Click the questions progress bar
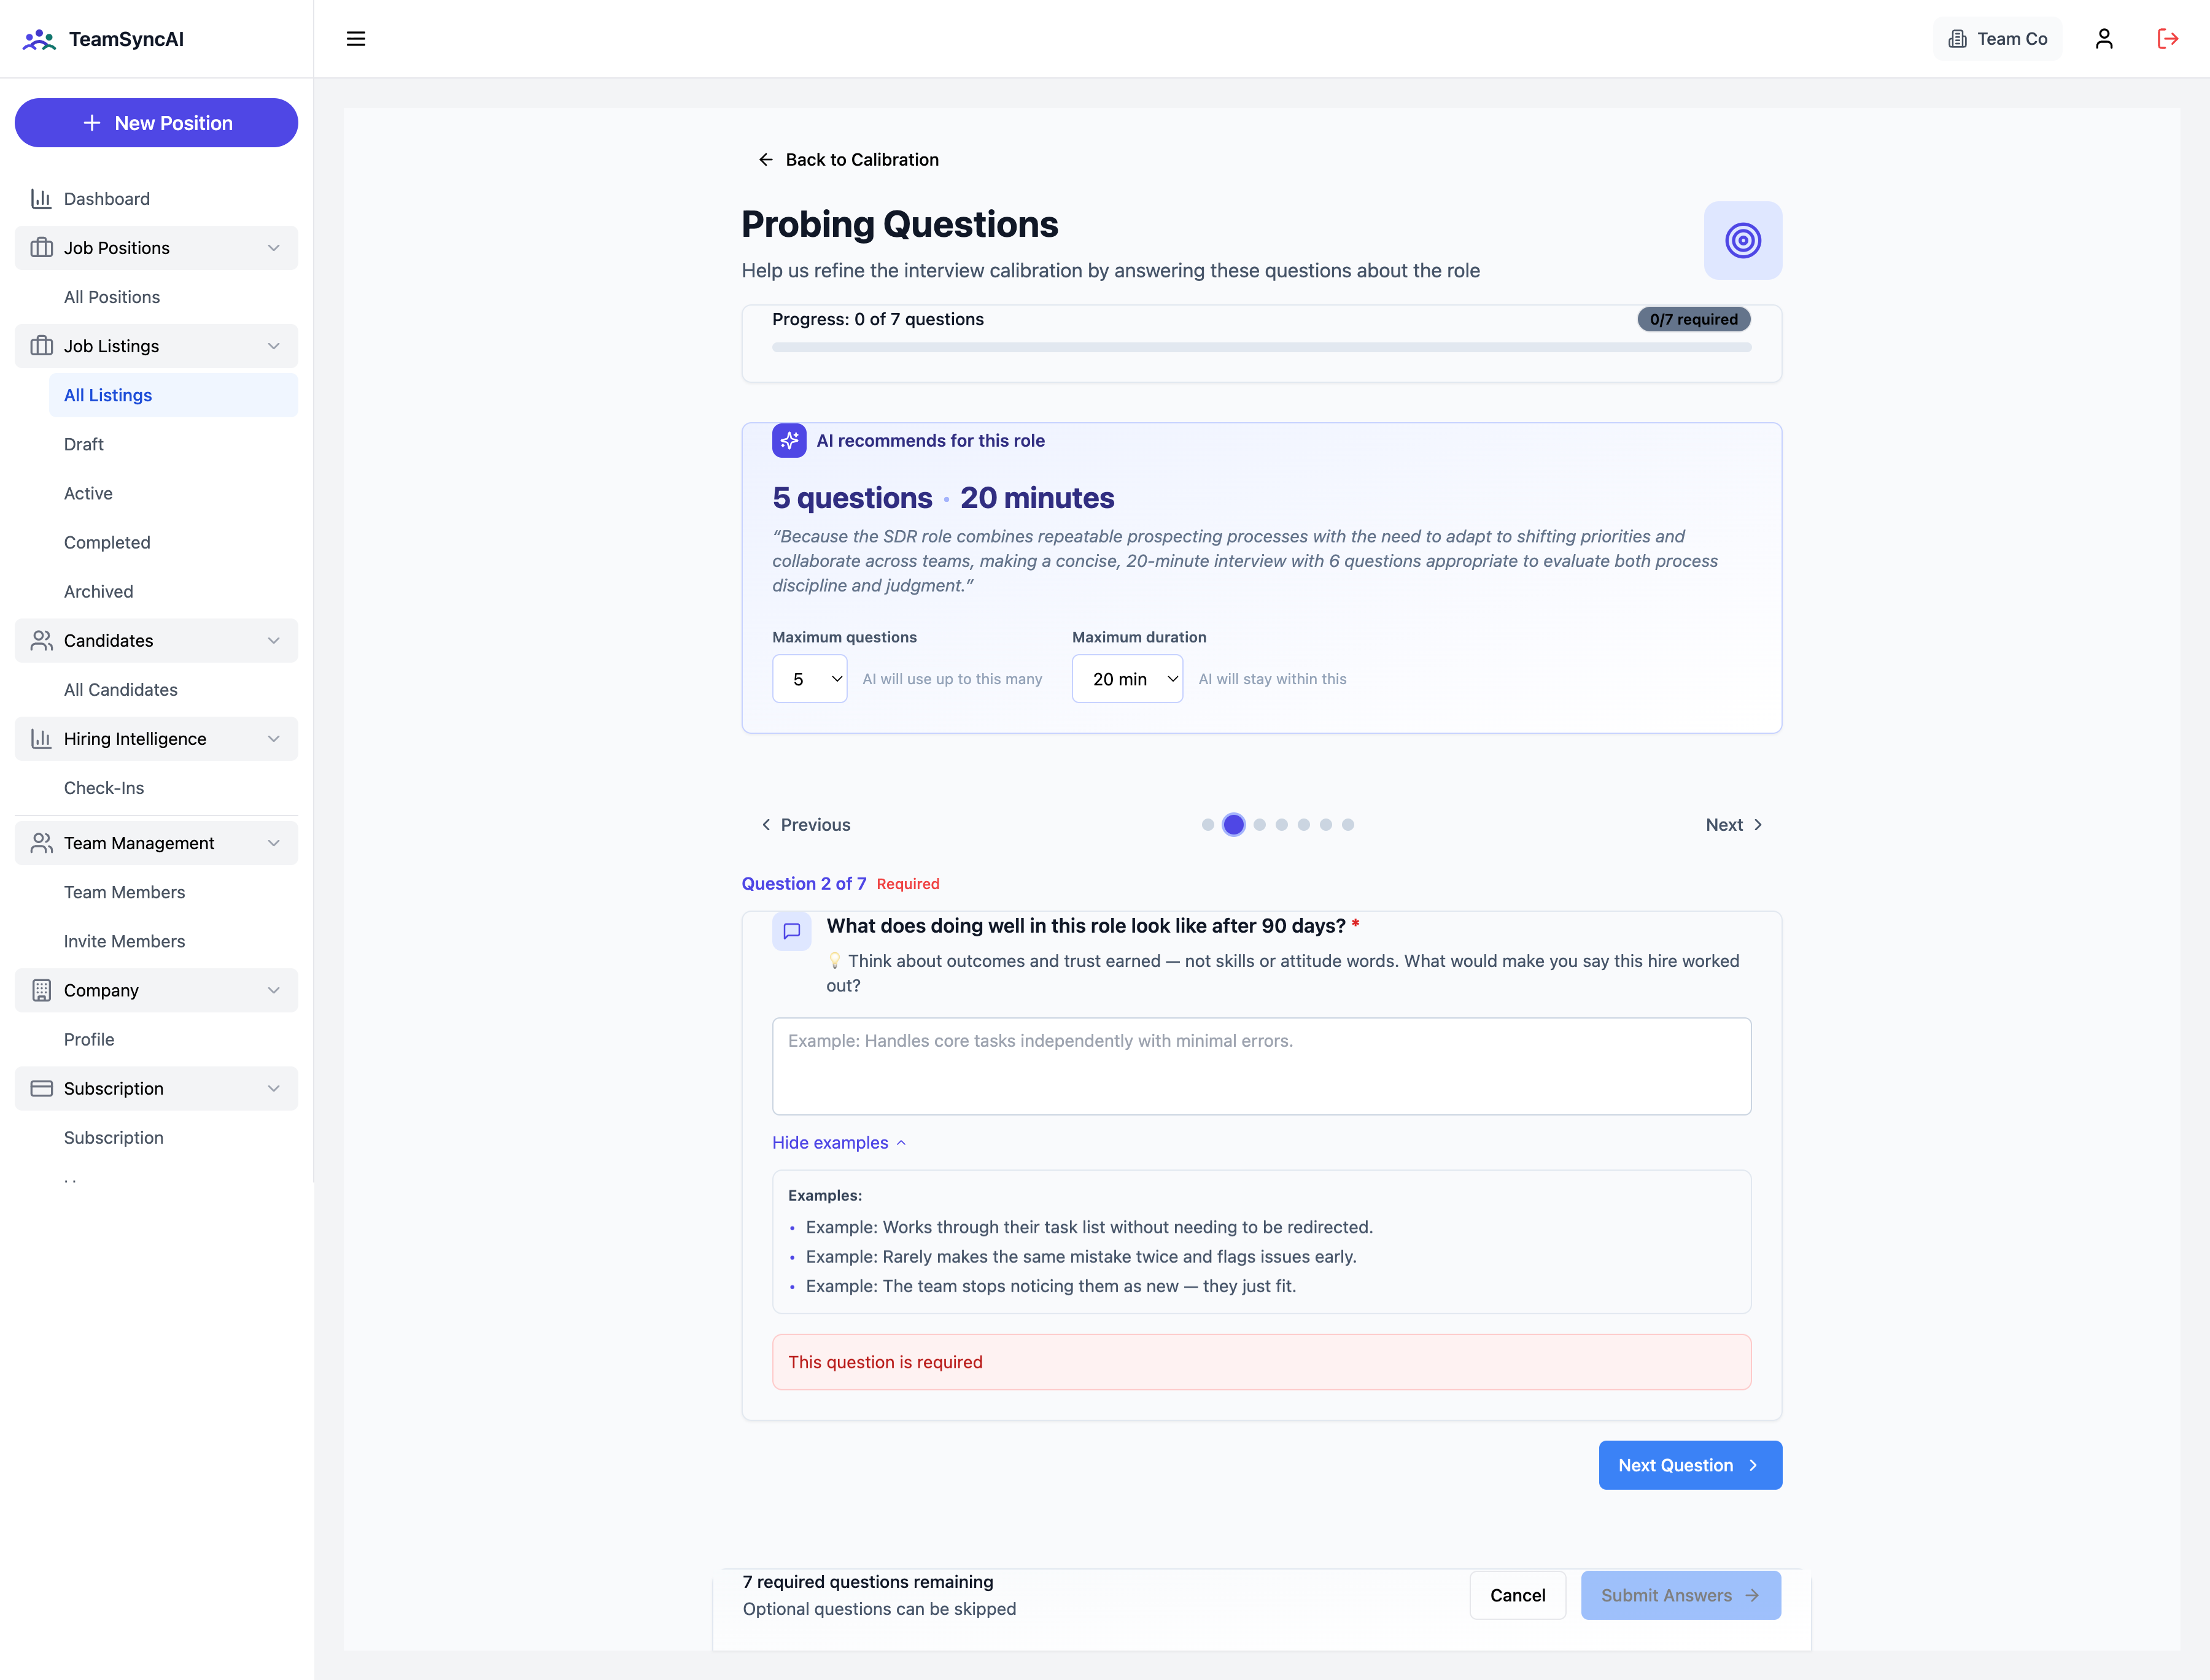2210x1680 pixels. [1260, 347]
